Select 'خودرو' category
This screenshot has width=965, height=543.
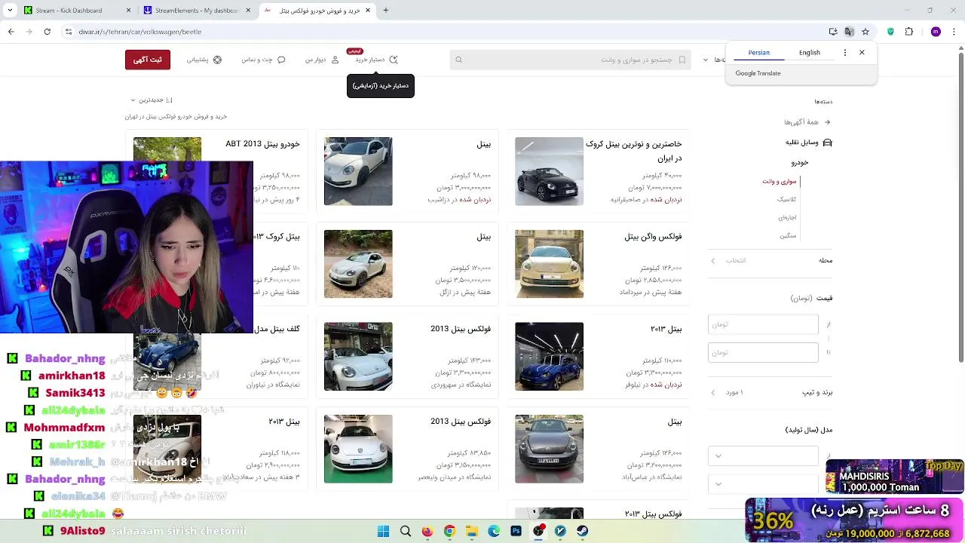(799, 162)
